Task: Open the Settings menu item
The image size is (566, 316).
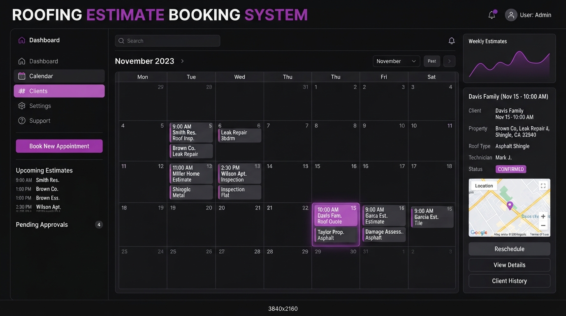Action: coord(59,106)
